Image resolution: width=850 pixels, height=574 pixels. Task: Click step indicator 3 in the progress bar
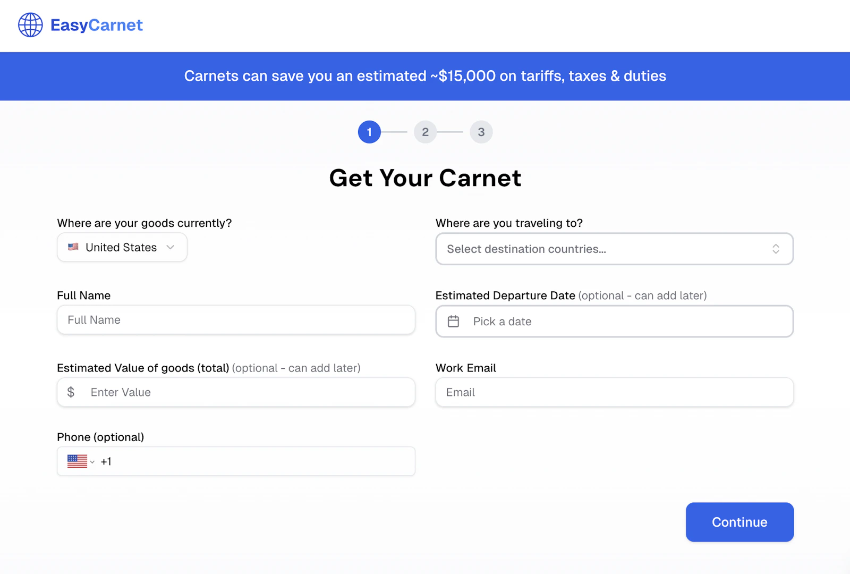point(481,132)
